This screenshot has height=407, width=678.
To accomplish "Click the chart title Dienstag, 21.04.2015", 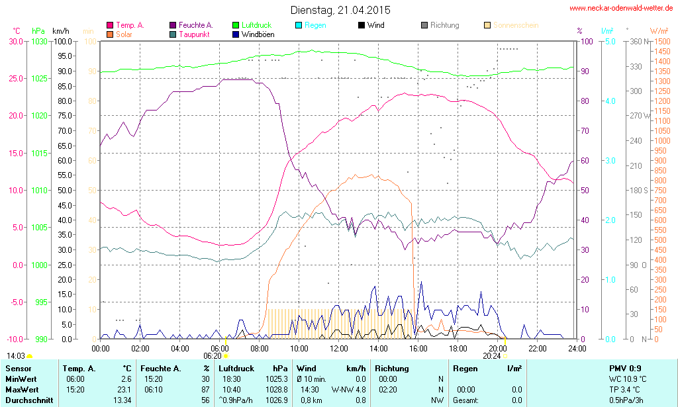I will click(x=340, y=10).
